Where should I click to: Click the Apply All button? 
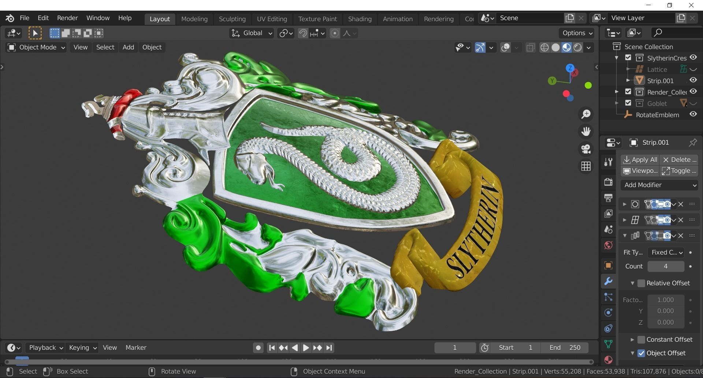pos(640,160)
